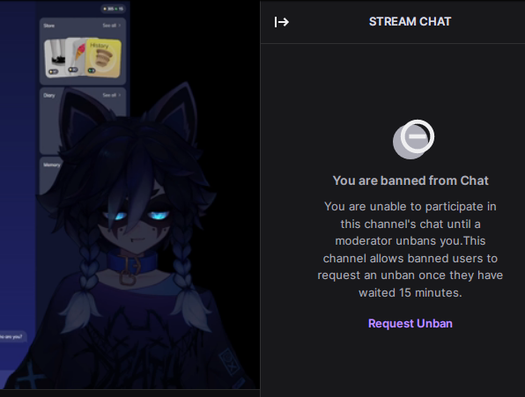Select the ice cream store item card
The width and height of the screenshot is (525, 397).
(x=77, y=56)
